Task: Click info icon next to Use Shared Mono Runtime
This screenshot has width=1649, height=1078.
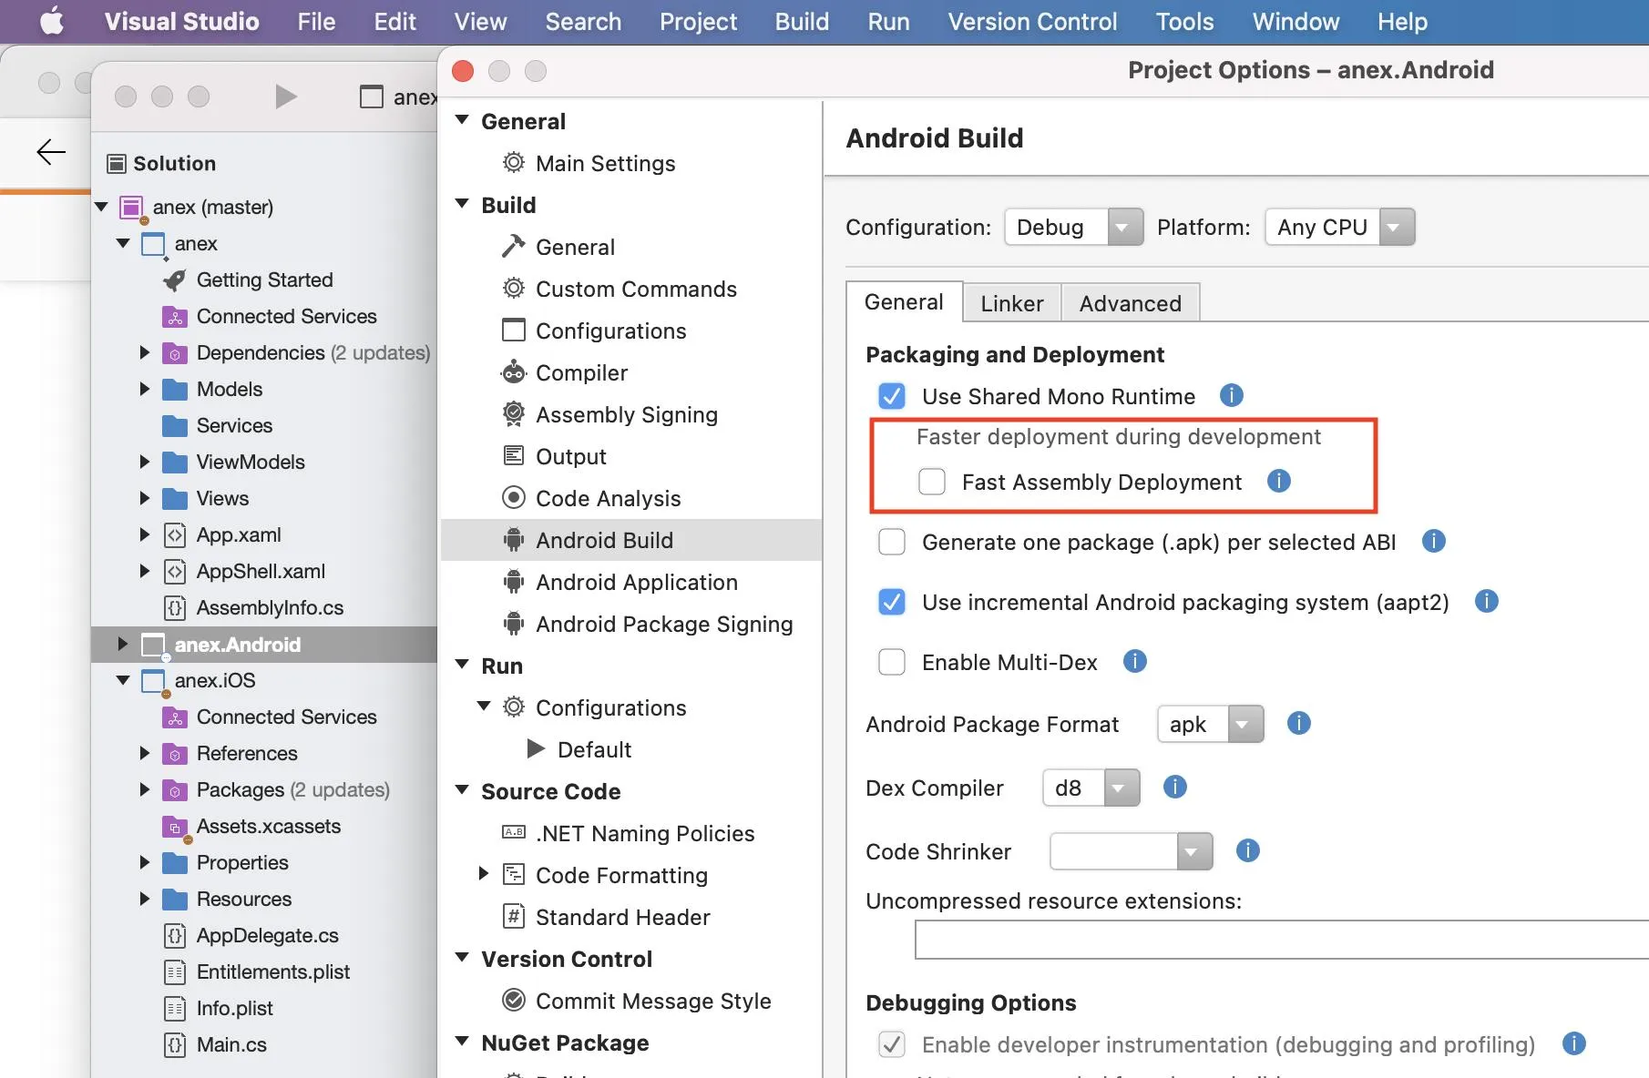Action: 1231,395
